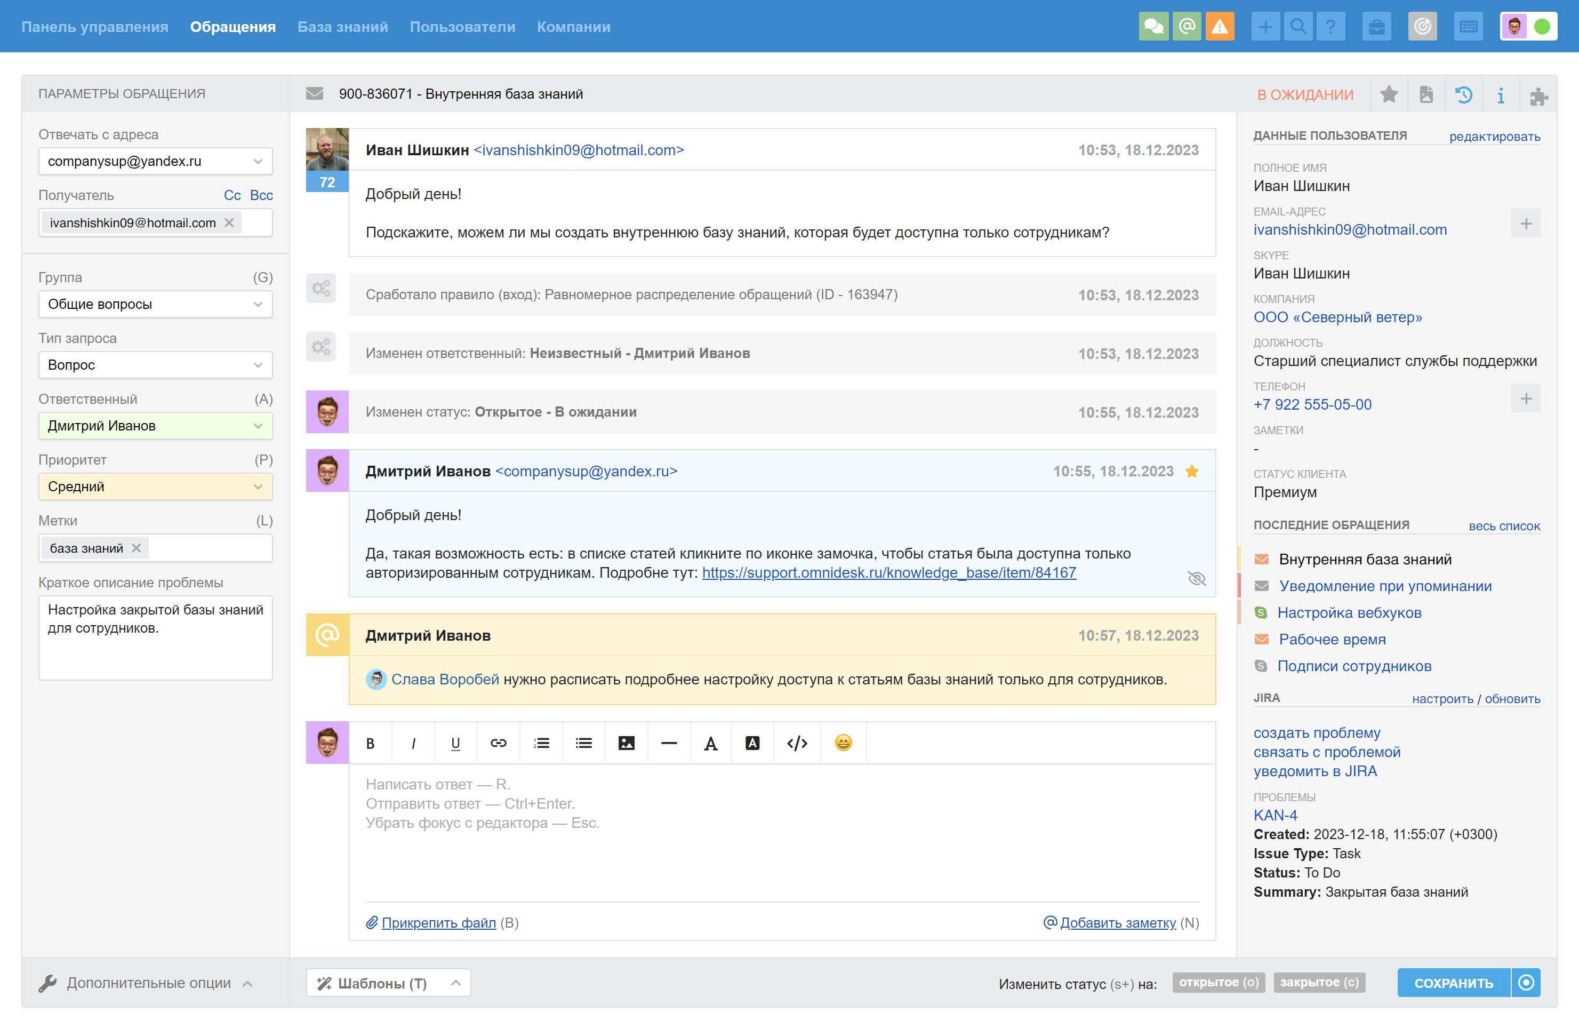Open orange warning alerts icon
This screenshot has width=1579, height=1029.
point(1220,27)
